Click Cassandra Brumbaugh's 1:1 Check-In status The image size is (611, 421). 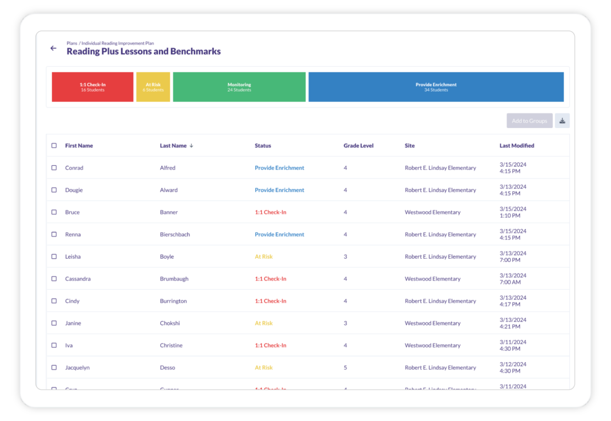click(x=270, y=279)
